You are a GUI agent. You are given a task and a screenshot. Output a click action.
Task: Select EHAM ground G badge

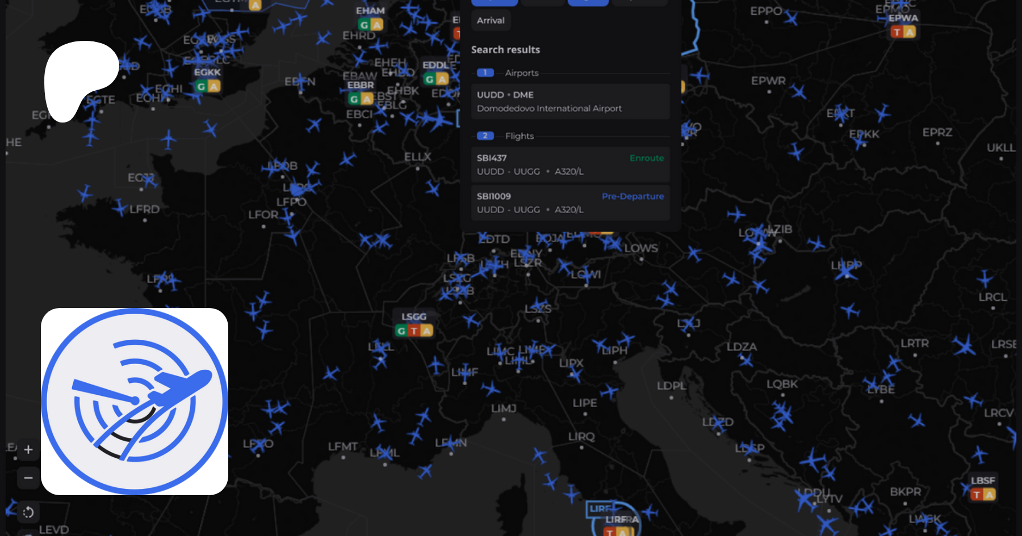[x=364, y=25]
